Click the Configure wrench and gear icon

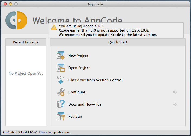pos(61,92)
